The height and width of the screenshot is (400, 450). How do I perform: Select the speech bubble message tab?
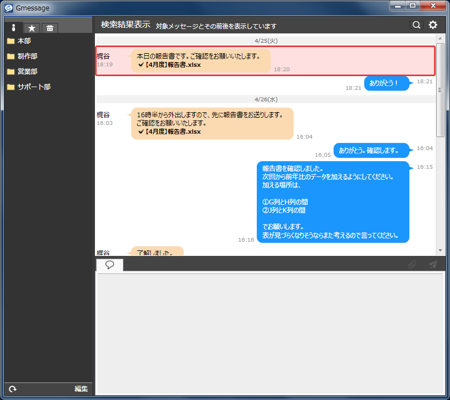click(110, 265)
